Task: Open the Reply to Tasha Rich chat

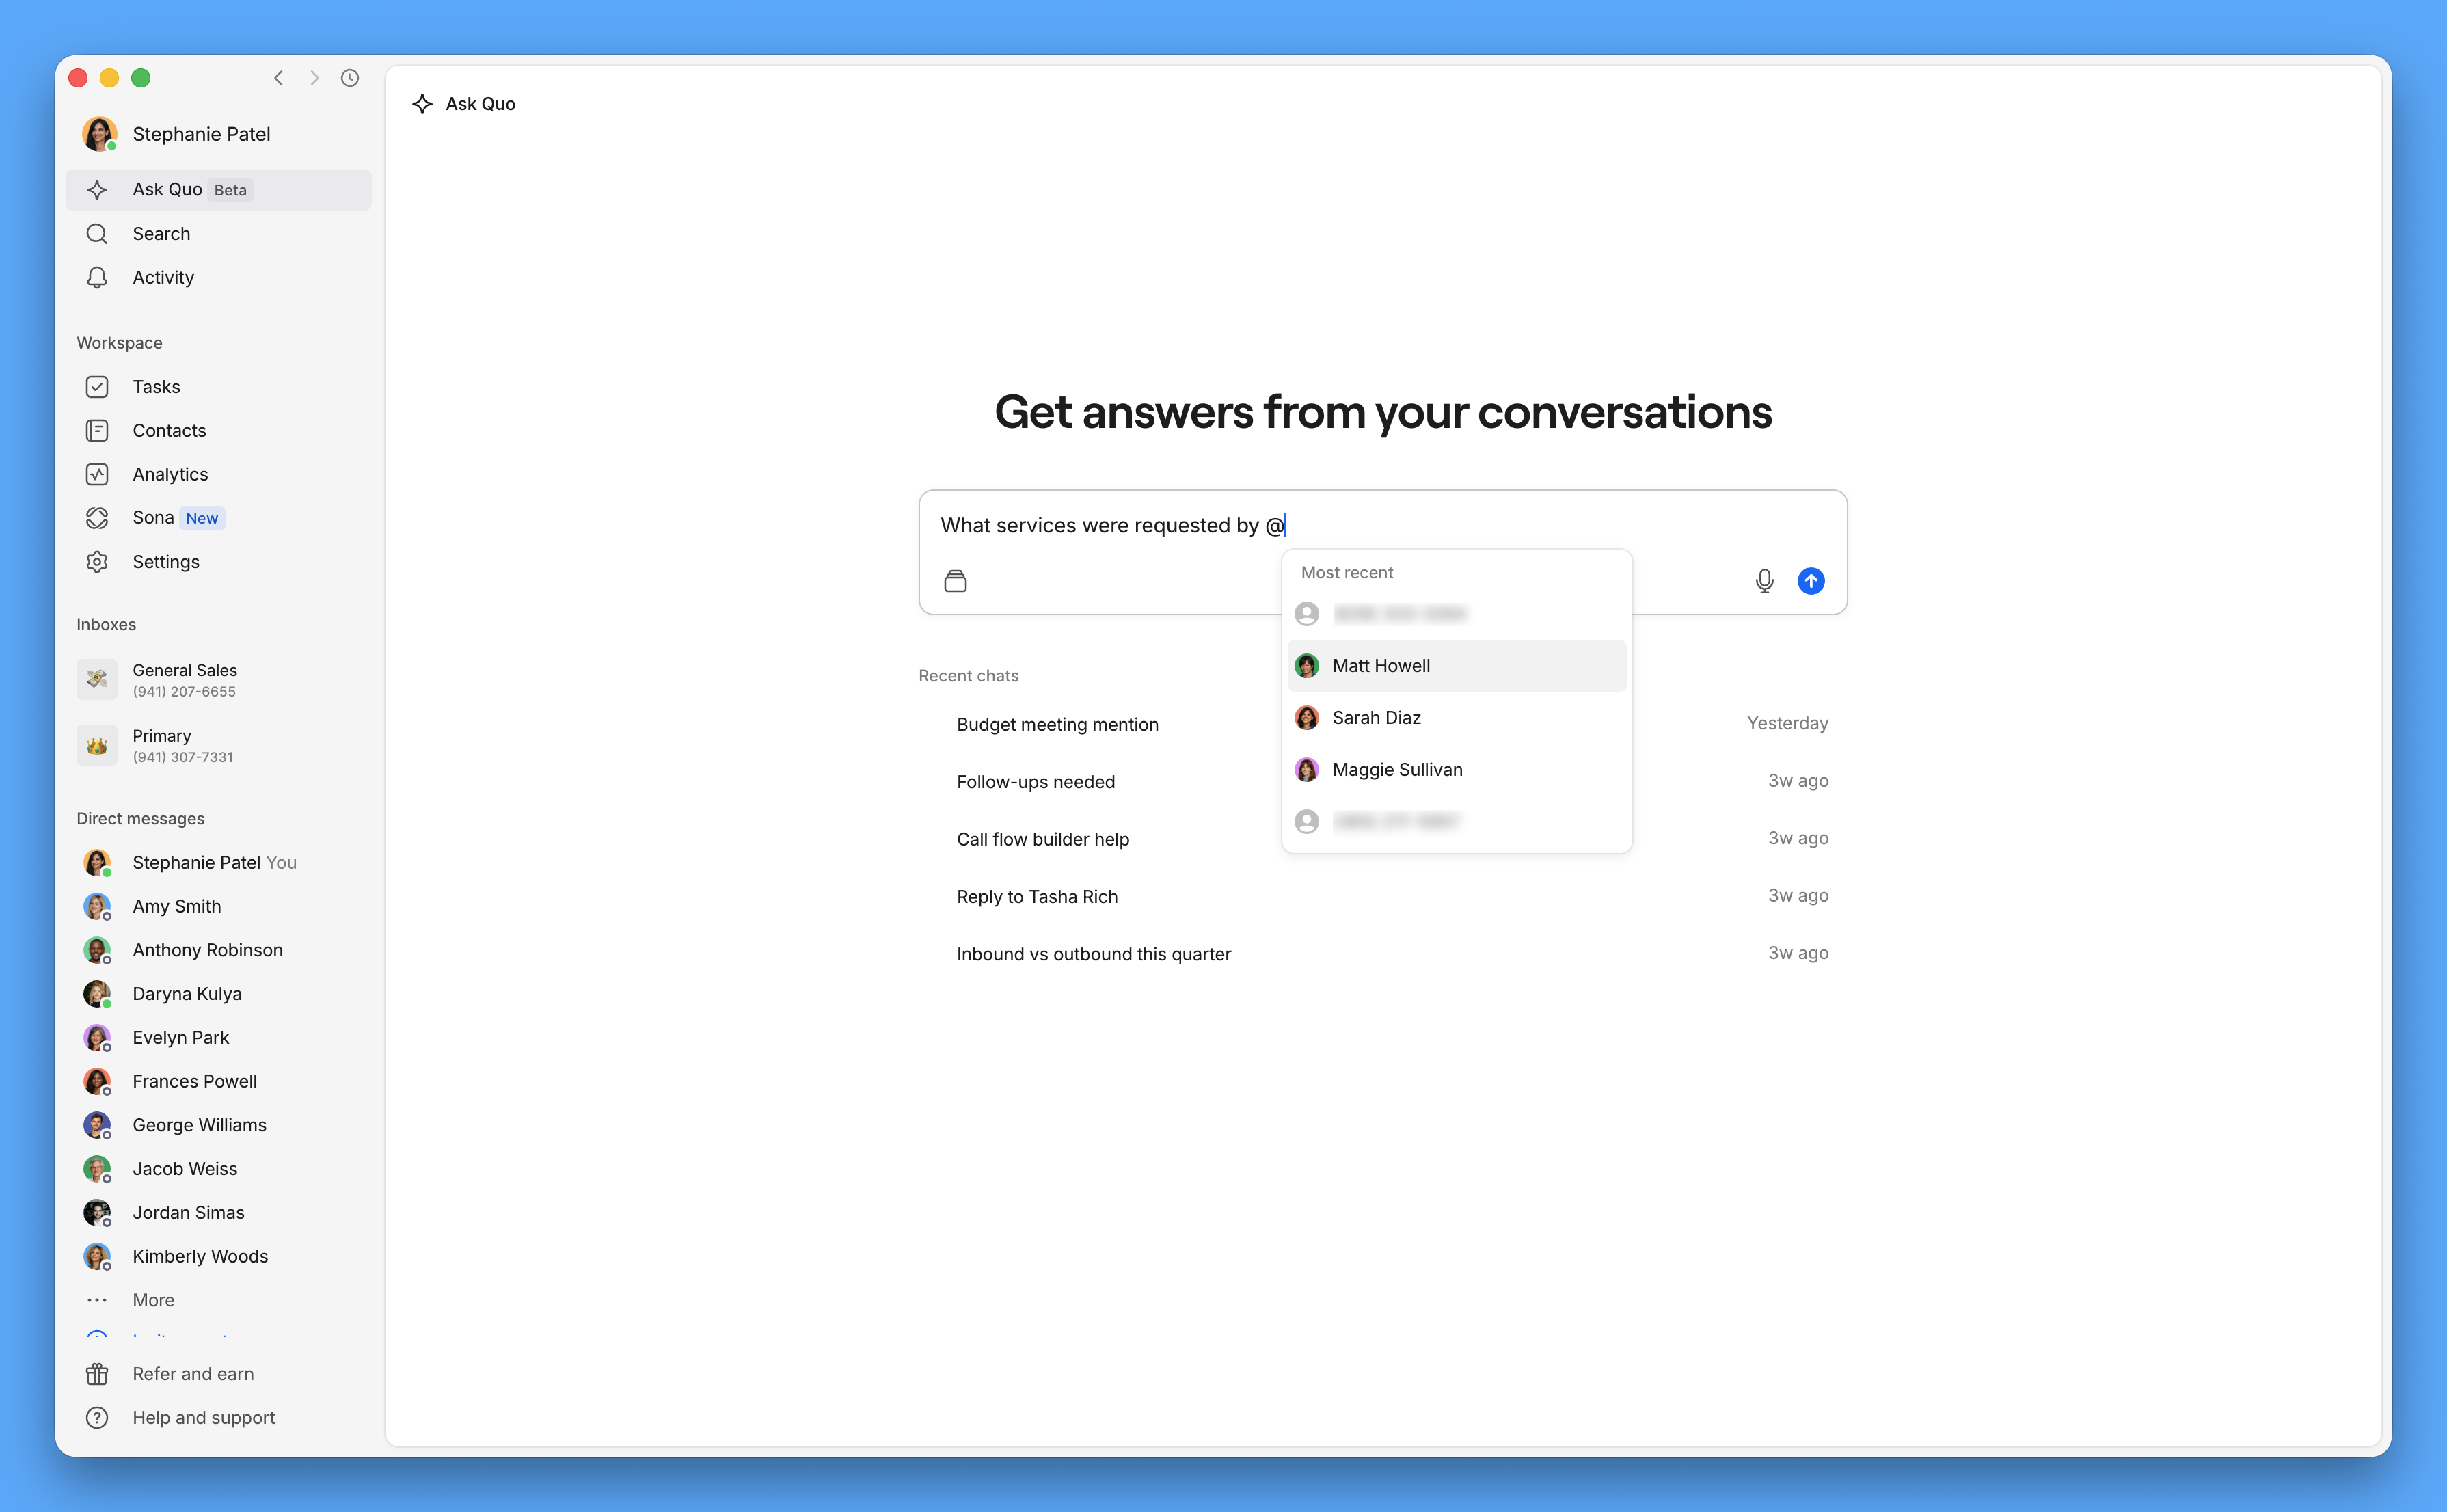Action: (1382, 896)
